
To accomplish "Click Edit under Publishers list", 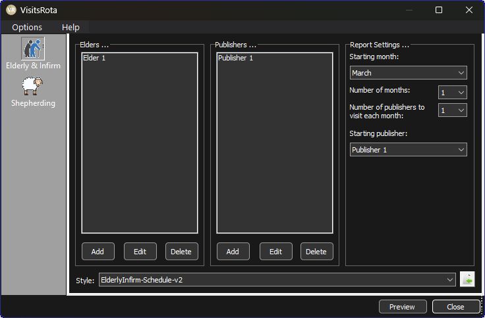I will tap(276, 252).
